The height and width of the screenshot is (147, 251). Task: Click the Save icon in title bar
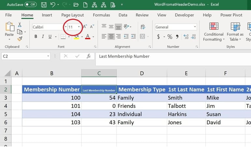(44, 5)
